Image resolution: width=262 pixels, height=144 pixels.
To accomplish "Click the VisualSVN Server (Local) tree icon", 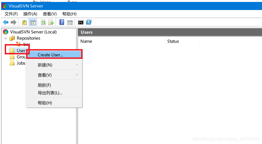I will [x=6, y=32].
